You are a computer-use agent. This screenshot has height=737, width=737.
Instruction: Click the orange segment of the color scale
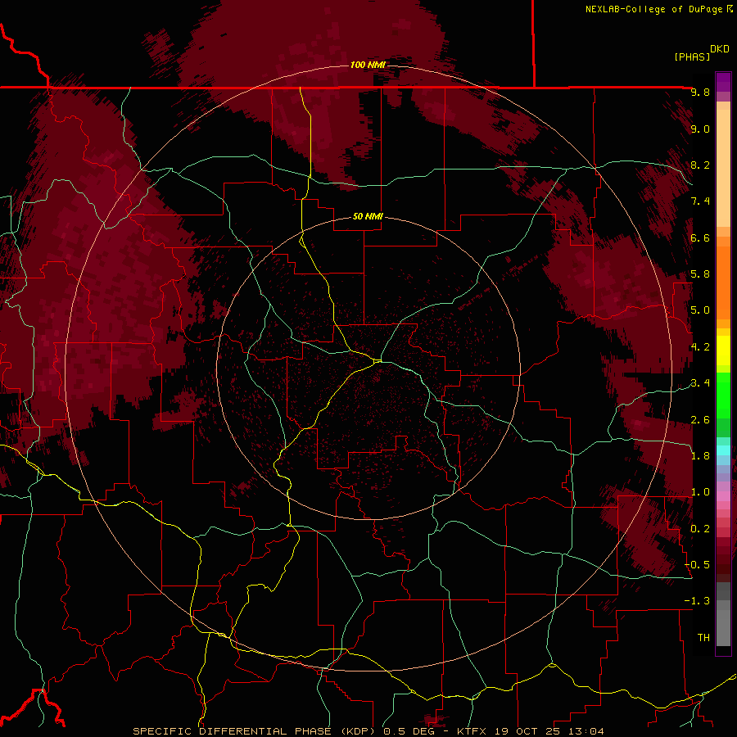tap(723, 282)
